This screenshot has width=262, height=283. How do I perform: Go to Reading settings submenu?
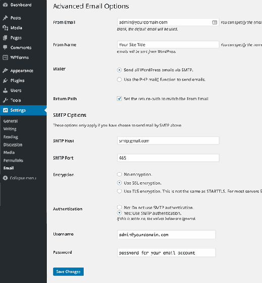tap(11, 137)
